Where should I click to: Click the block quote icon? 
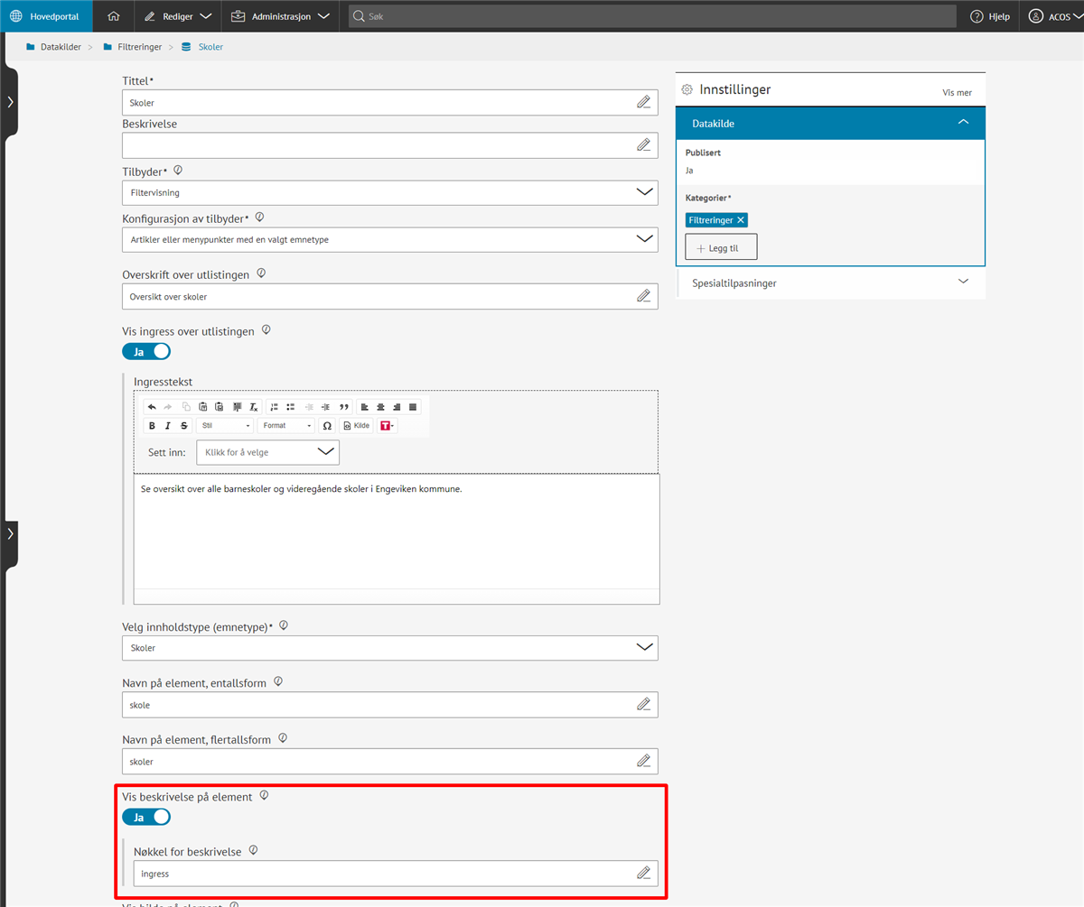343,407
